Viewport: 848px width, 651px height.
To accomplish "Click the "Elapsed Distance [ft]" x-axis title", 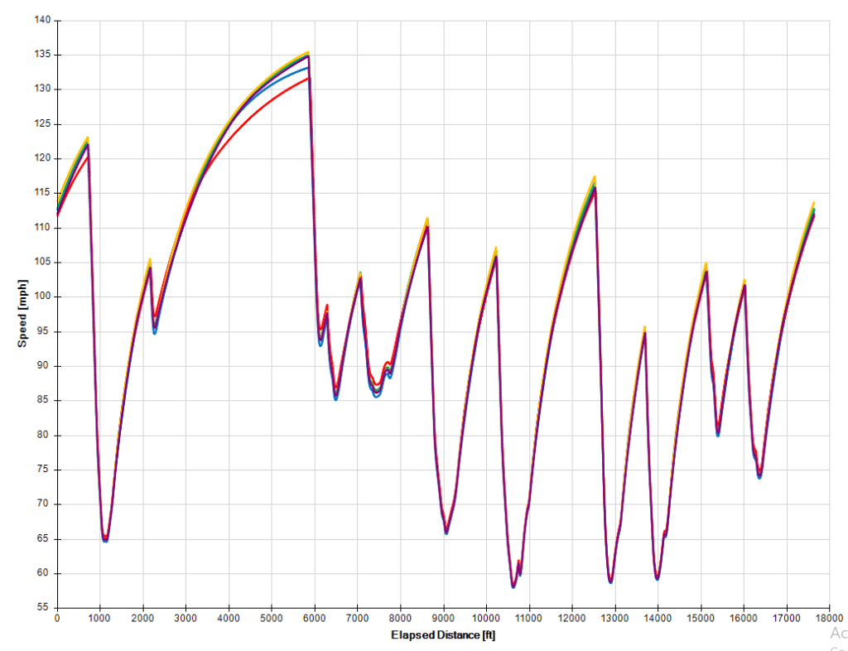I will (x=443, y=635).
